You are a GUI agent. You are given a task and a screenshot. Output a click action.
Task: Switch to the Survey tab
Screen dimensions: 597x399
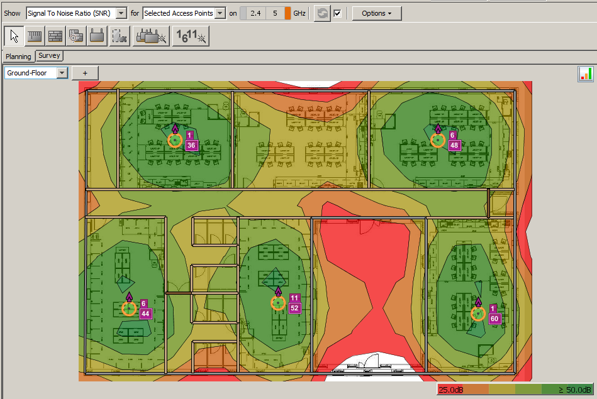[49, 55]
